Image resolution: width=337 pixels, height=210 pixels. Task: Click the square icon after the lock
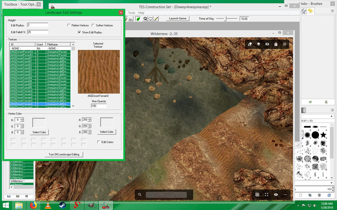284,44
